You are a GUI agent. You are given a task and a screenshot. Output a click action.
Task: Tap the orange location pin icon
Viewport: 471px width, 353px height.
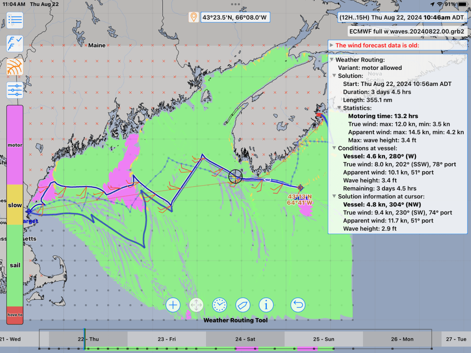pos(194,17)
